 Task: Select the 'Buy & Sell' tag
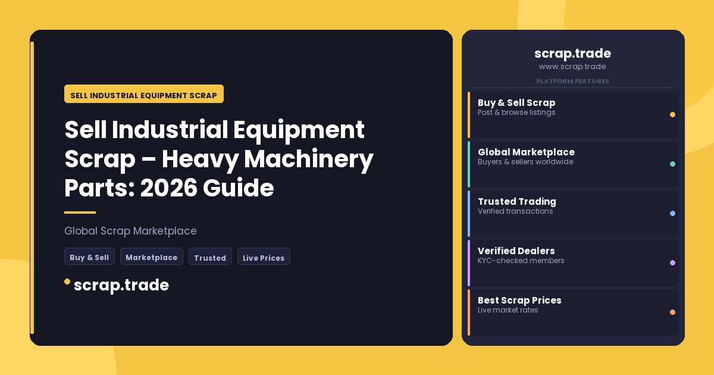89,257
